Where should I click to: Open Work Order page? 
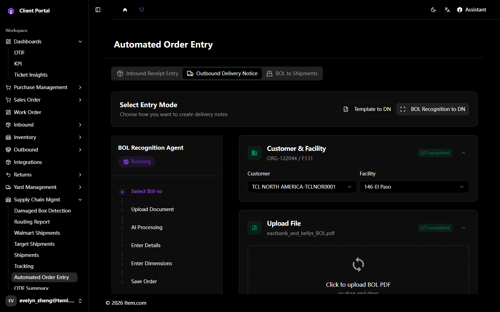pos(44,112)
